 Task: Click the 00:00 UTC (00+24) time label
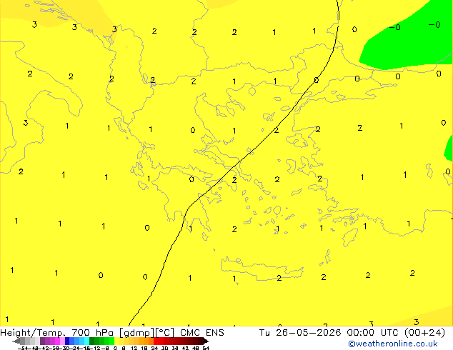pyautogui.click(x=396, y=333)
